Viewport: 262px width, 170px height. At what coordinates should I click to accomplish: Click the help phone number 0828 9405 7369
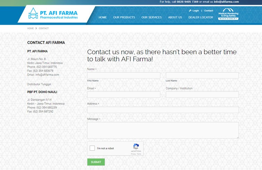pyautogui.click(x=187, y=2)
